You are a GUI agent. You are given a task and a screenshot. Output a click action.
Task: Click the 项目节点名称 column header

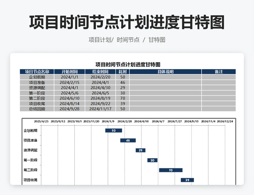(x=37, y=72)
